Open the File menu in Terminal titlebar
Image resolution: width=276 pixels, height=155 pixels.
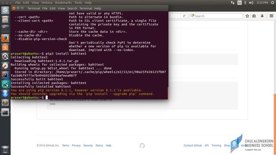pyautogui.click(x=45, y=9)
